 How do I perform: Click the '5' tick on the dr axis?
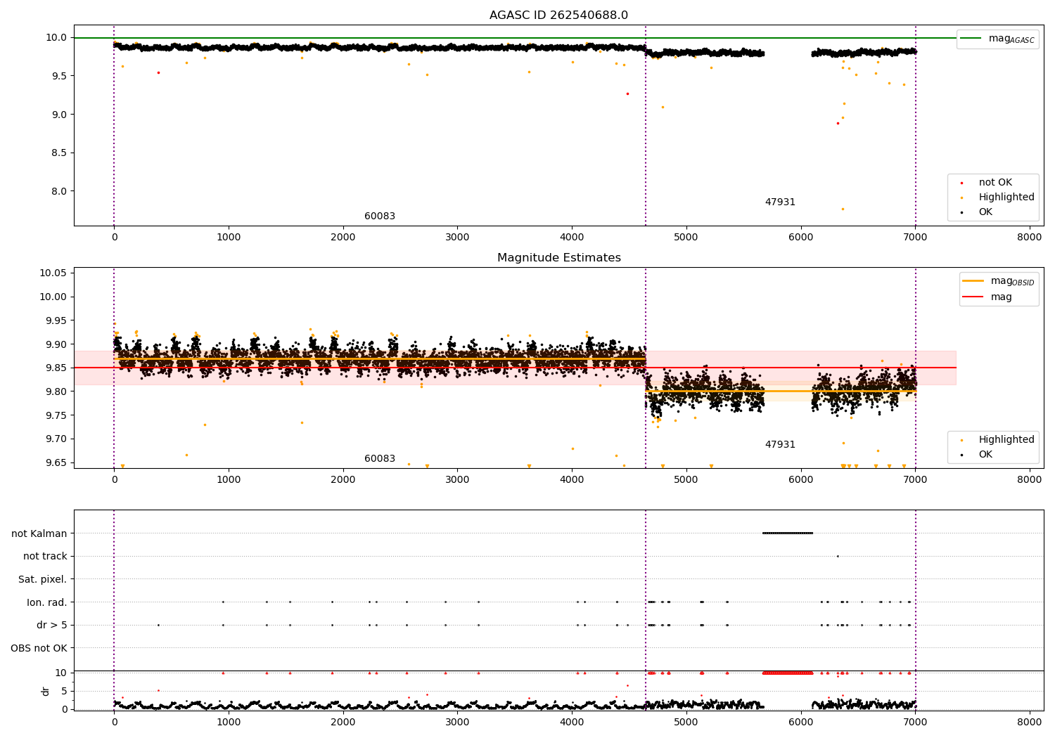pyautogui.click(x=64, y=691)
